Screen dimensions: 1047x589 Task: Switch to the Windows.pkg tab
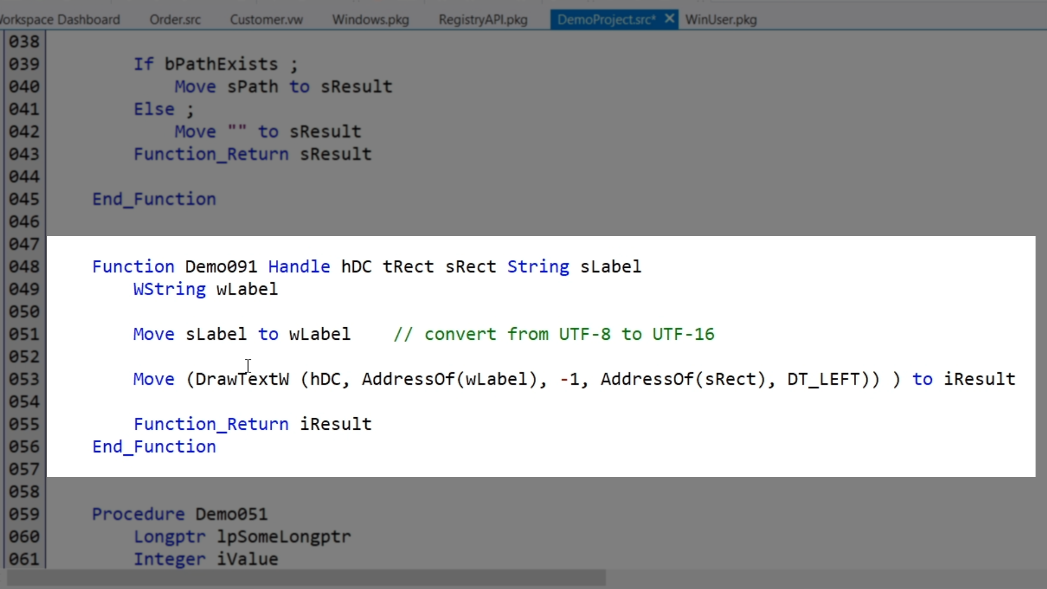(x=370, y=20)
